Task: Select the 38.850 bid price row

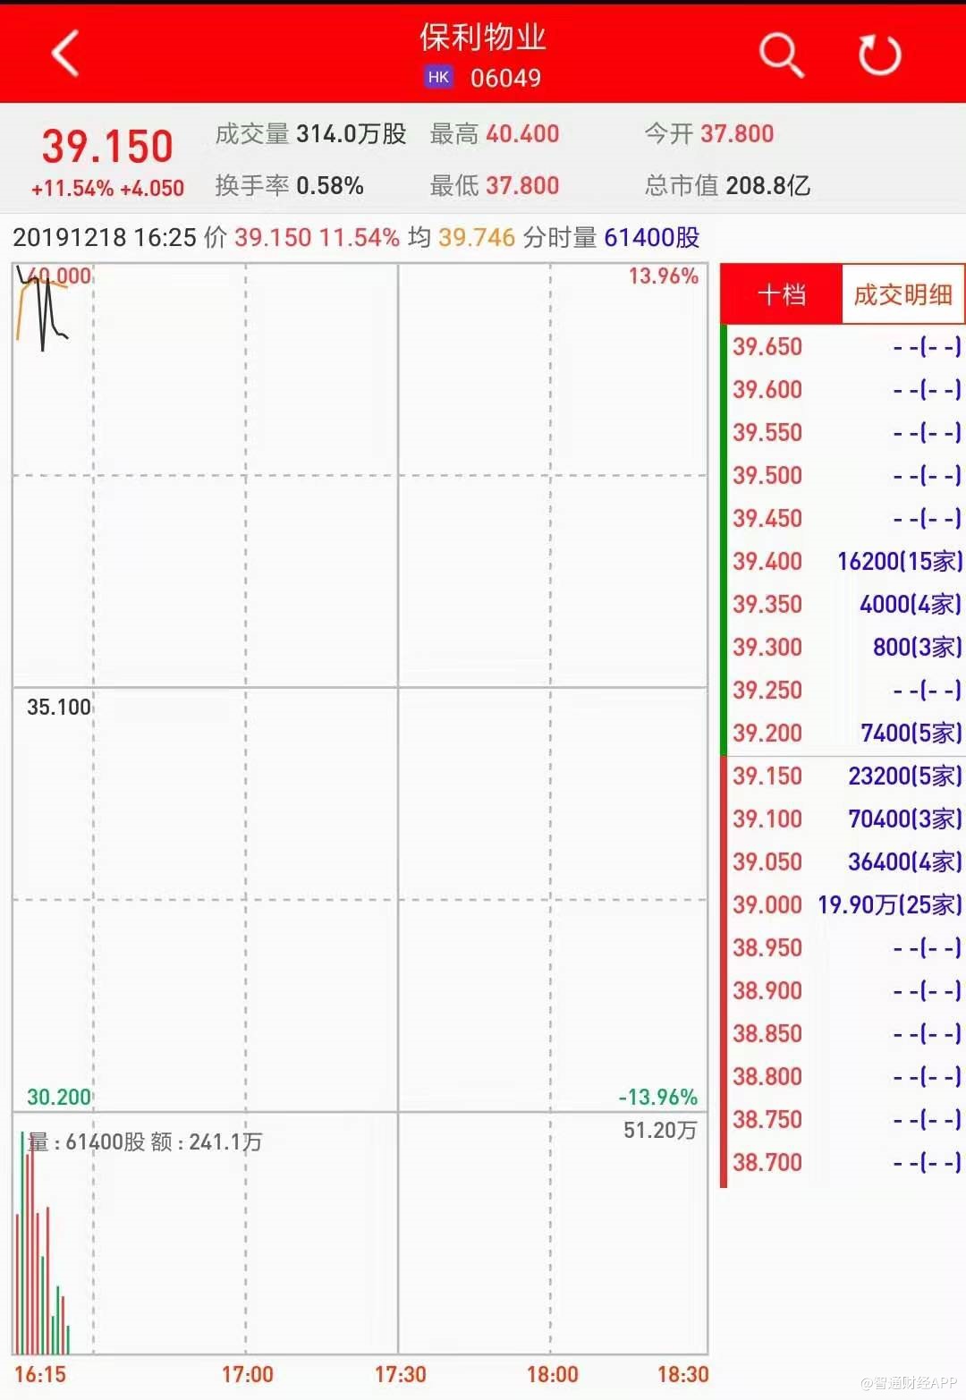Action: coord(844,1033)
